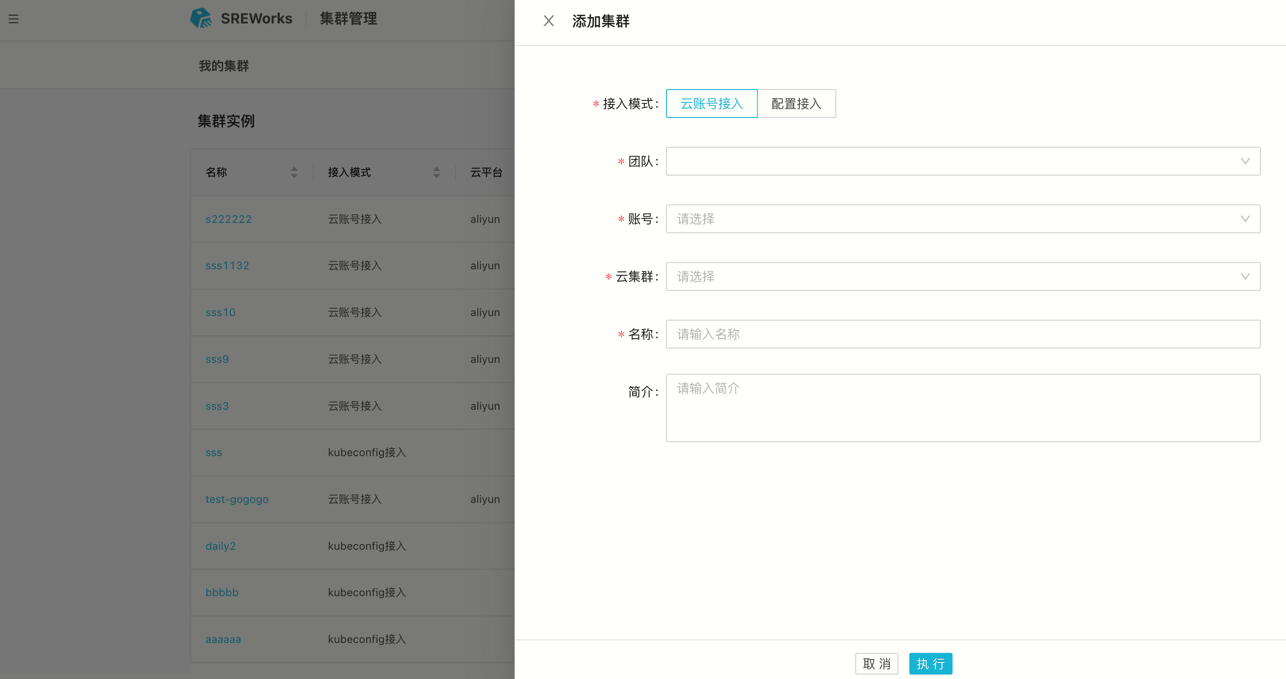Open the s222222 cluster link
Image resolution: width=1286 pixels, height=679 pixels.
pyautogui.click(x=228, y=219)
